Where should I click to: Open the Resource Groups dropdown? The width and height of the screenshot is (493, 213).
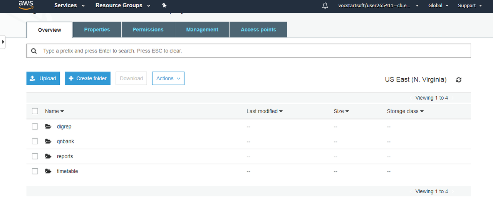click(x=123, y=5)
